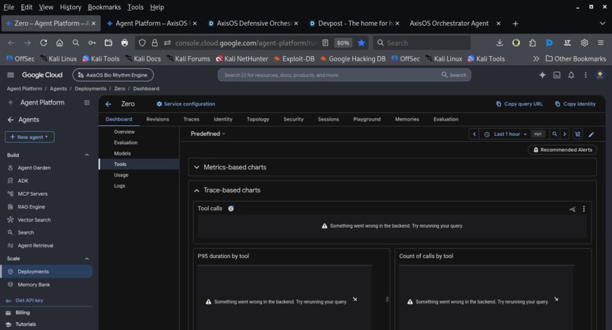Image resolution: width=612 pixels, height=330 pixels.
Task: Open the Security tab
Action: (x=294, y=119)
